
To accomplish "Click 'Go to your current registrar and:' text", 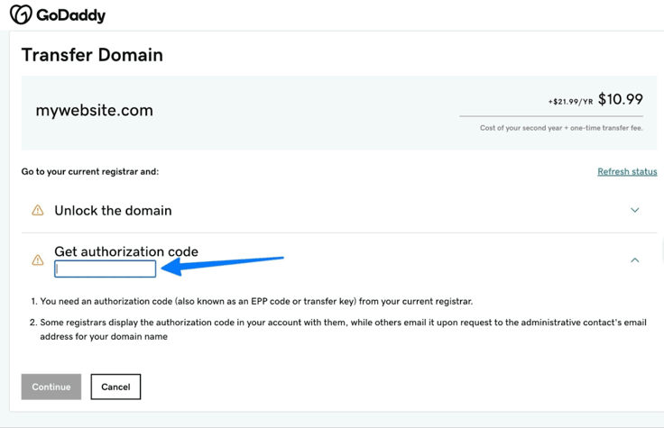I will 90,172.
